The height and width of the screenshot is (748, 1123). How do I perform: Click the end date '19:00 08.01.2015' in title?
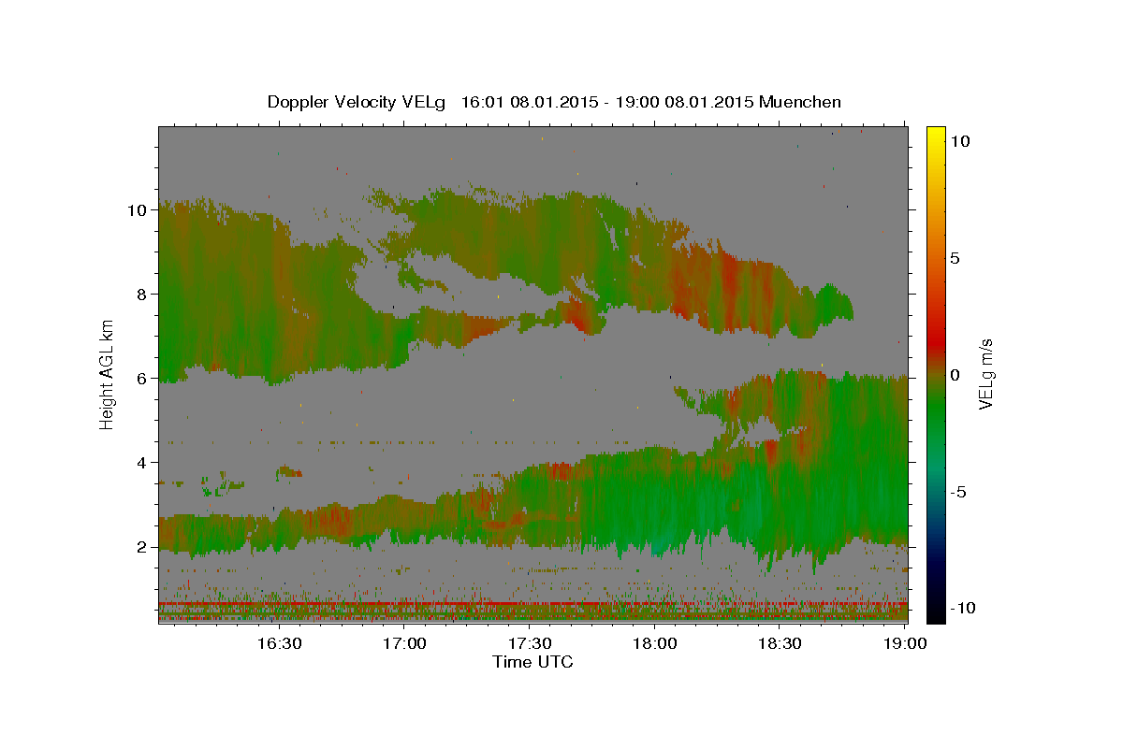coord(682,102)
